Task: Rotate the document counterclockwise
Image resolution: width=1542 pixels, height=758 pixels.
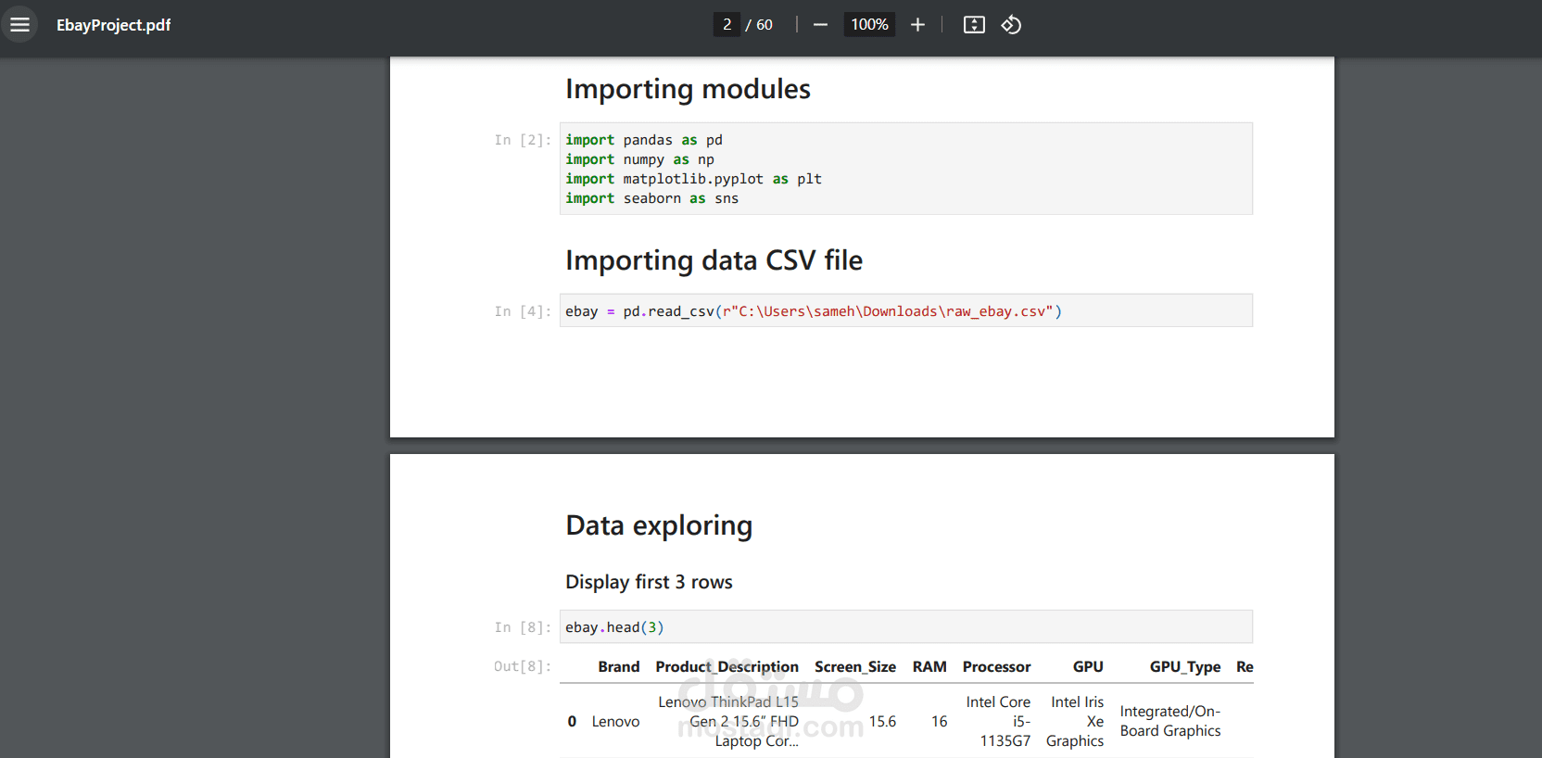Action: tap(1011, 25)
